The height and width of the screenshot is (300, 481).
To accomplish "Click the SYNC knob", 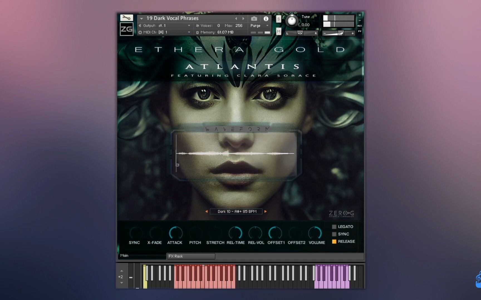I will [x=136, y=233].
